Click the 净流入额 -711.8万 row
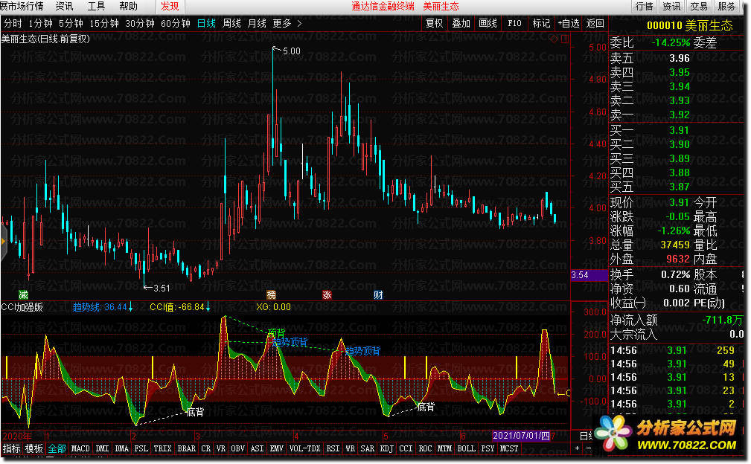751x464 pixels. 677,320
